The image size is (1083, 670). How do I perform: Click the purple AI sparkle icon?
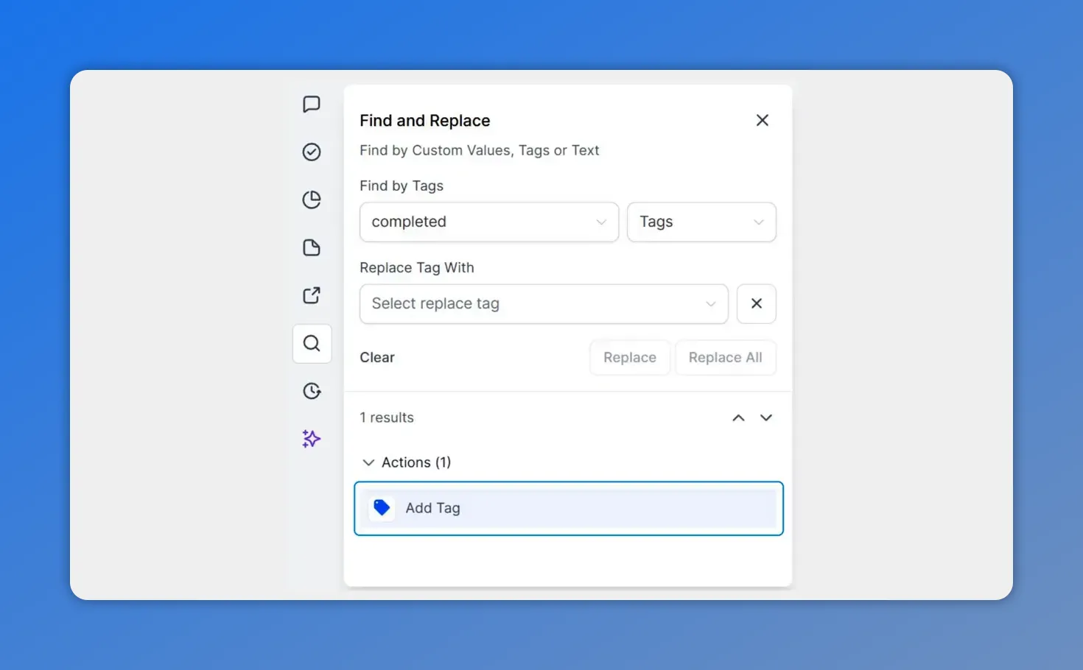312,438
